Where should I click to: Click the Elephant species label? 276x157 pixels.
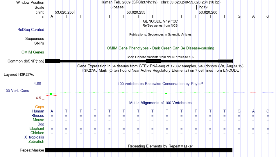click(37, 129)
